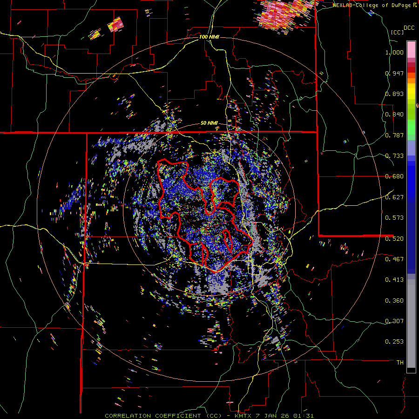
Task: Click the 0.573 scale value
Action: (394, 218)
